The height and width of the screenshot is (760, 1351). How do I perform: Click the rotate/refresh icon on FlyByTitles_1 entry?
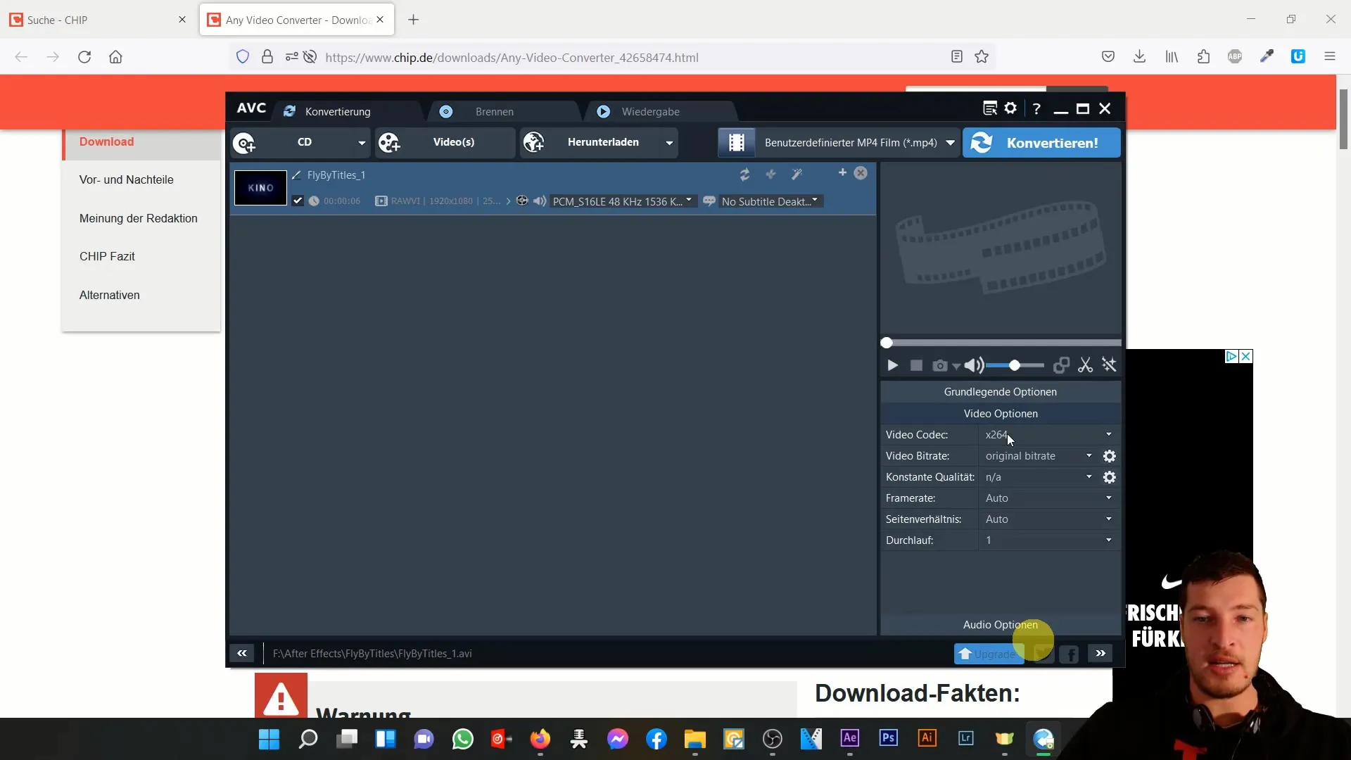[x=744, y=175]
